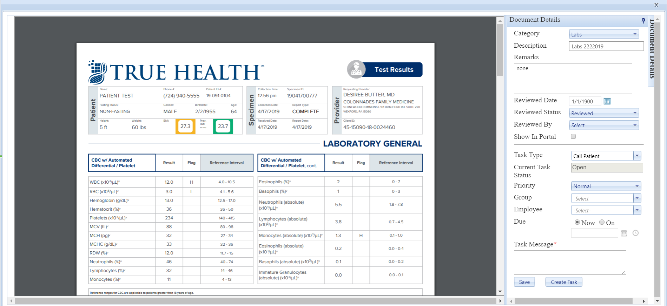Click the details panel horizontal scrollbar
The image size is (667, 306).
tap(573, 301)
